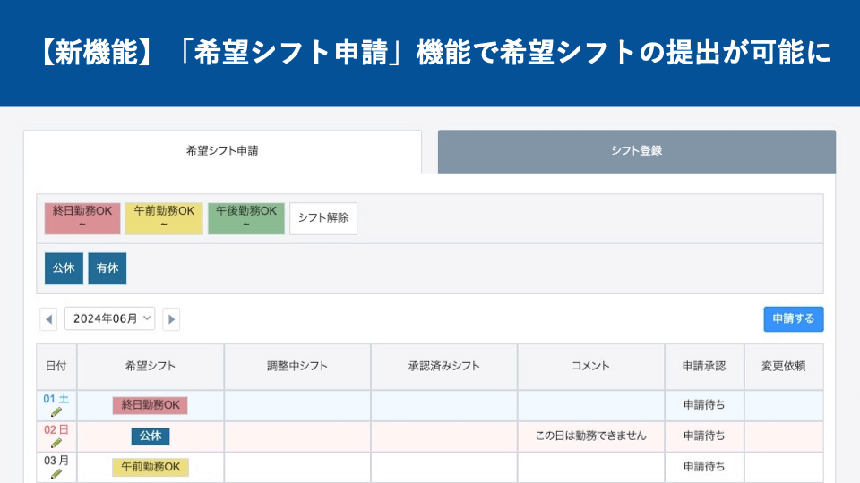Edit the 02 日 row pencil icon
Screen dimensions: 860x483
point(56,443)
